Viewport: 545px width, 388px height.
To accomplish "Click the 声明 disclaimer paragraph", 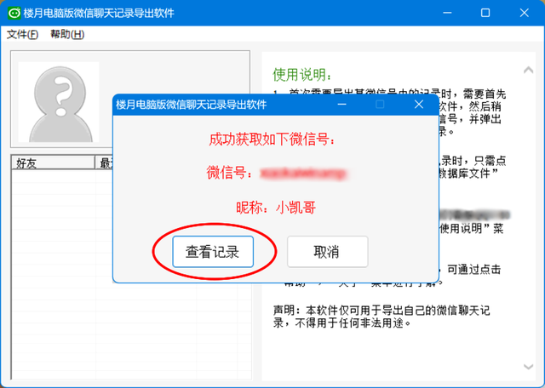I will click(x=381, y=317).
